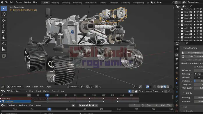Open the Render properties tab
Viewport: 203px width, 114px height.
click(x=177, y=55)
